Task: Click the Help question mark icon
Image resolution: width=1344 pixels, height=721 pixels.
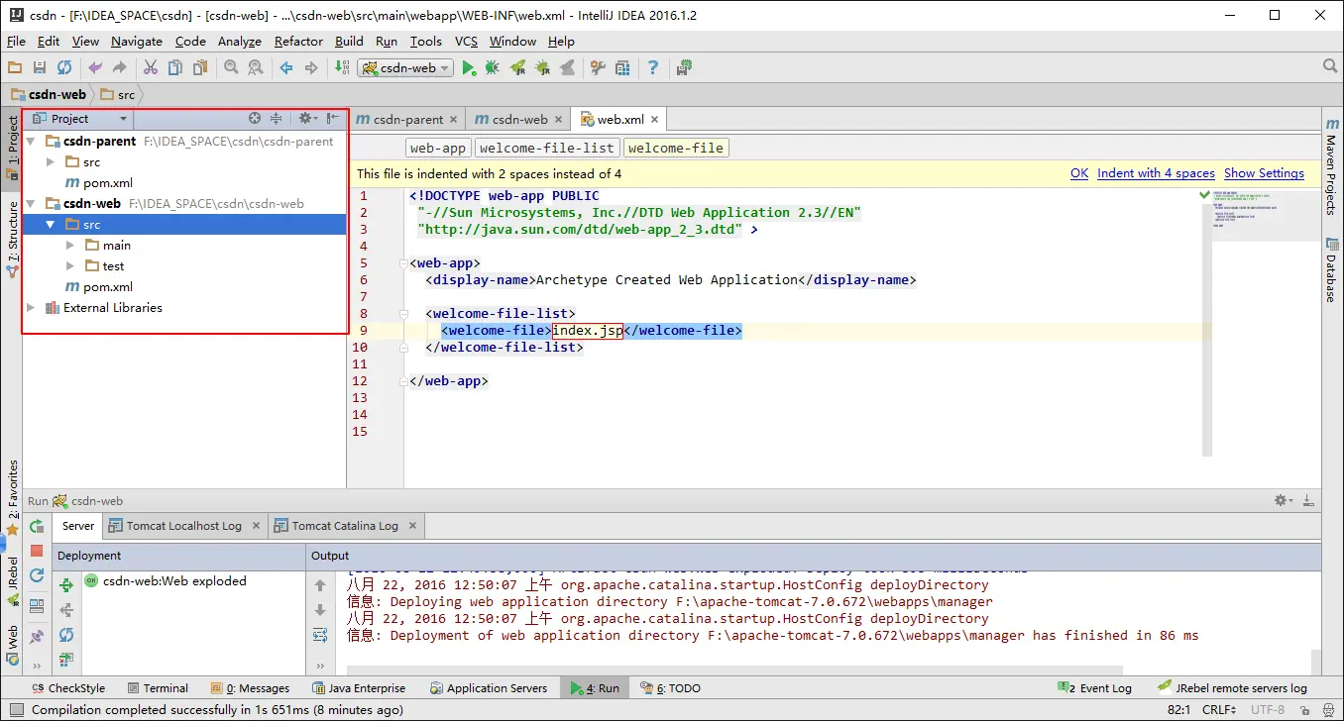Action: [653, 68]
